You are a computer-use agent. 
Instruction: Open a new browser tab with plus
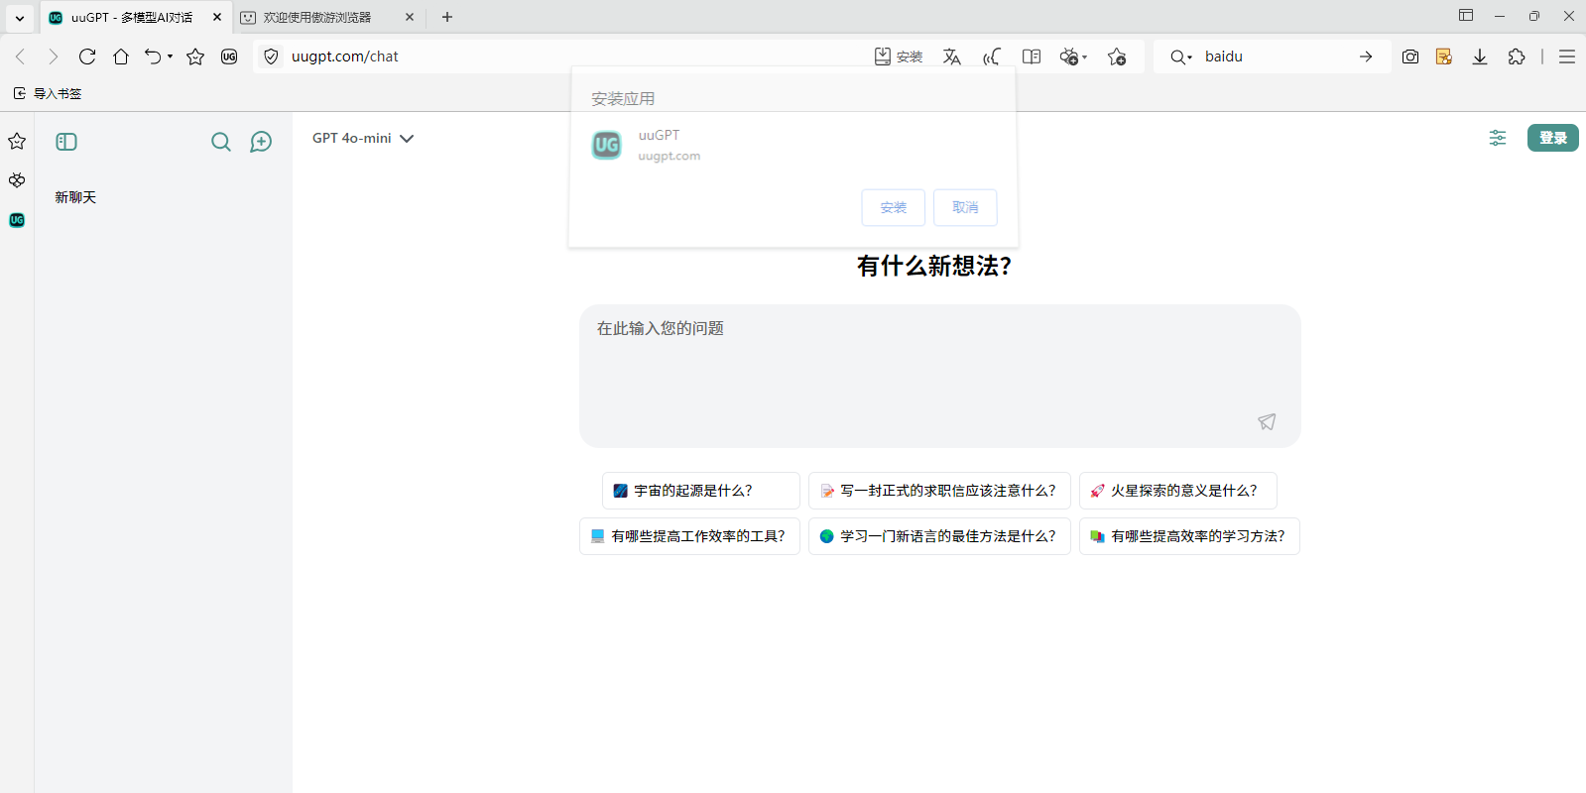pos(447,17)
